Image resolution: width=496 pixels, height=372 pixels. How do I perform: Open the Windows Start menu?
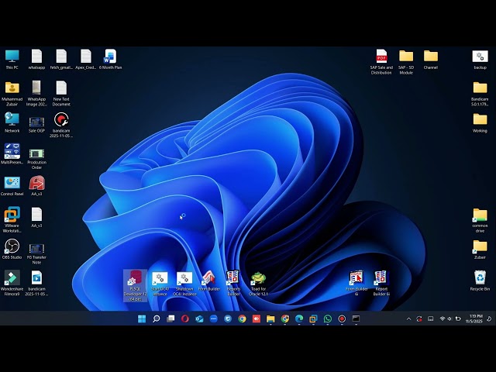(x=142, y=319)
